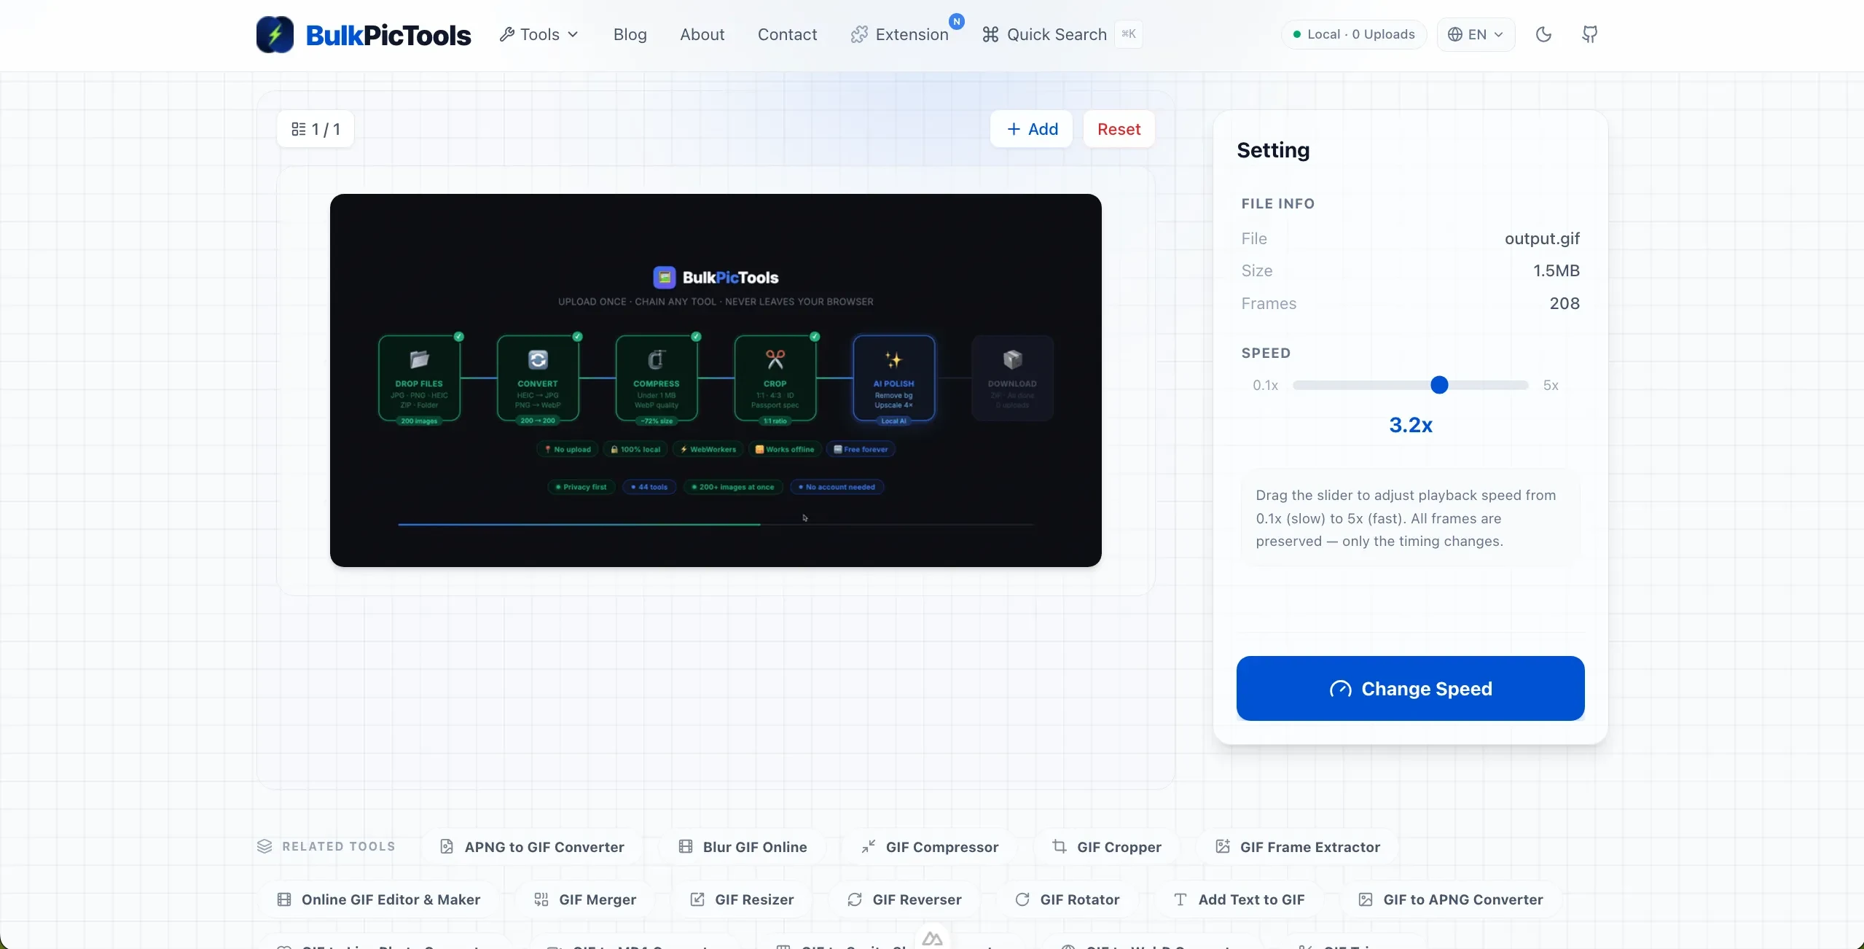Click the GIF Reverser refresh-arrows icon
The height and width of the screenshot is (949, 1864).
coord(855,899)
